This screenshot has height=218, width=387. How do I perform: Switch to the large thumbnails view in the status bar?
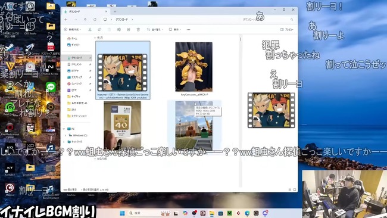(295, 189)
